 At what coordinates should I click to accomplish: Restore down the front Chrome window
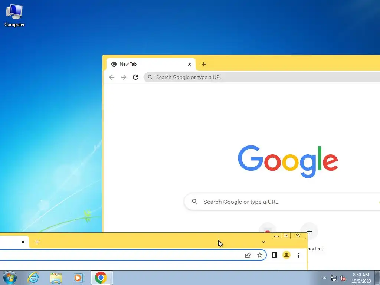[286, 236]
